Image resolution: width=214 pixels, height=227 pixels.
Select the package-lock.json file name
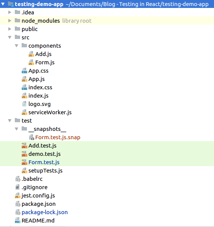pos(45,212)
